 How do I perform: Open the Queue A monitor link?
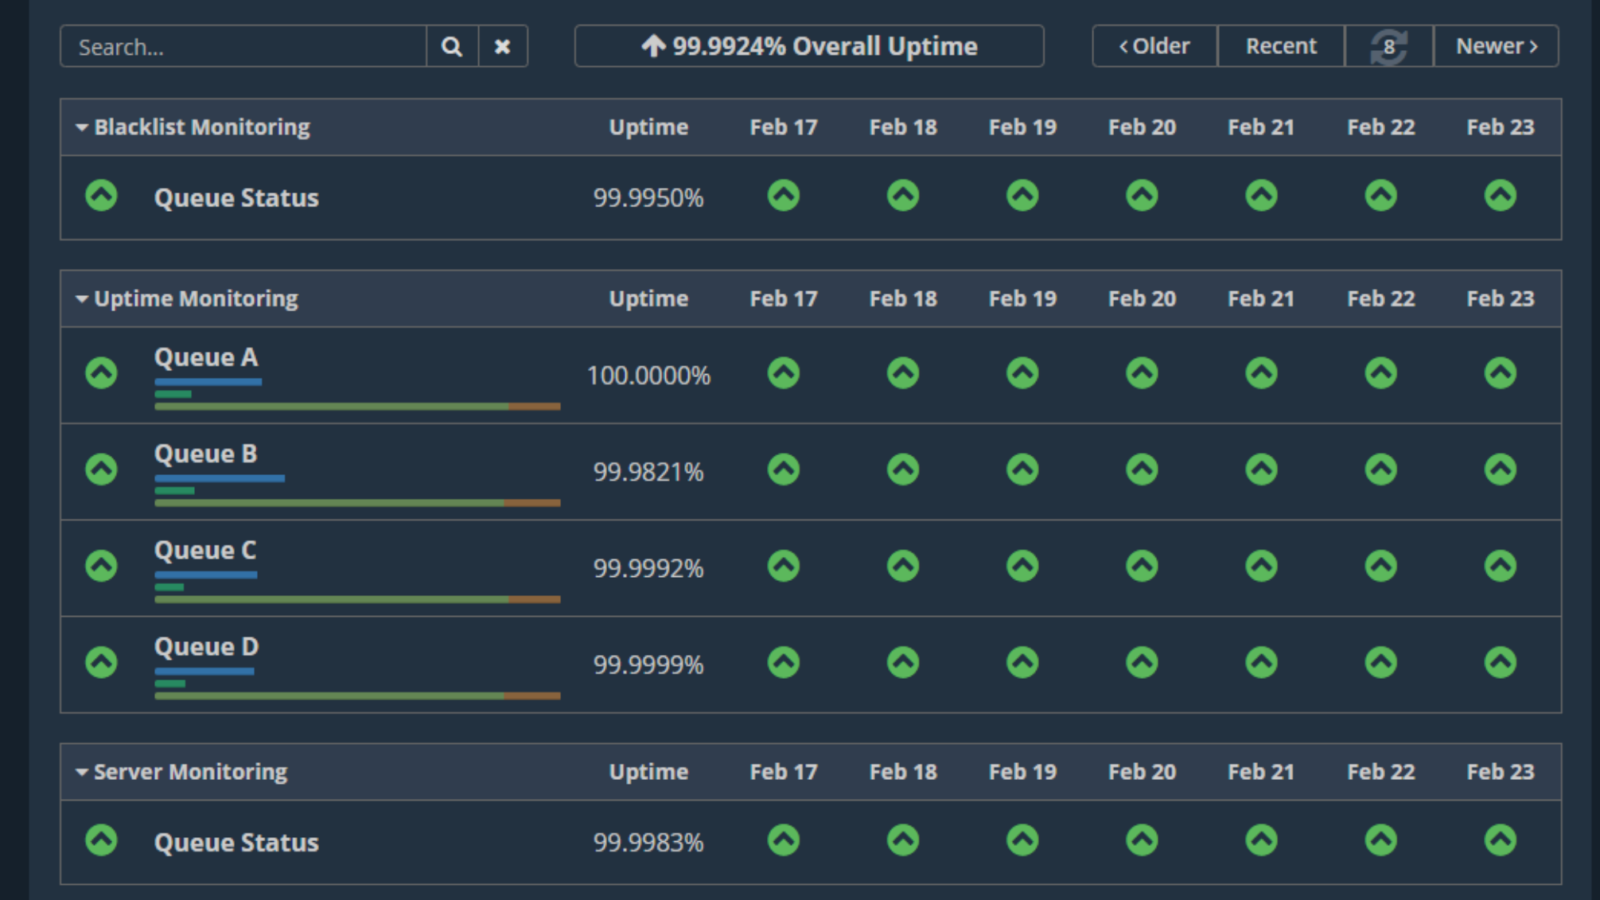tap(206, 357)
